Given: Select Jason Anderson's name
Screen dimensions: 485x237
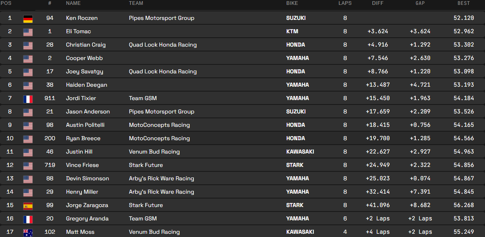Looking at the screenshot, I should (x=88, y=112).
